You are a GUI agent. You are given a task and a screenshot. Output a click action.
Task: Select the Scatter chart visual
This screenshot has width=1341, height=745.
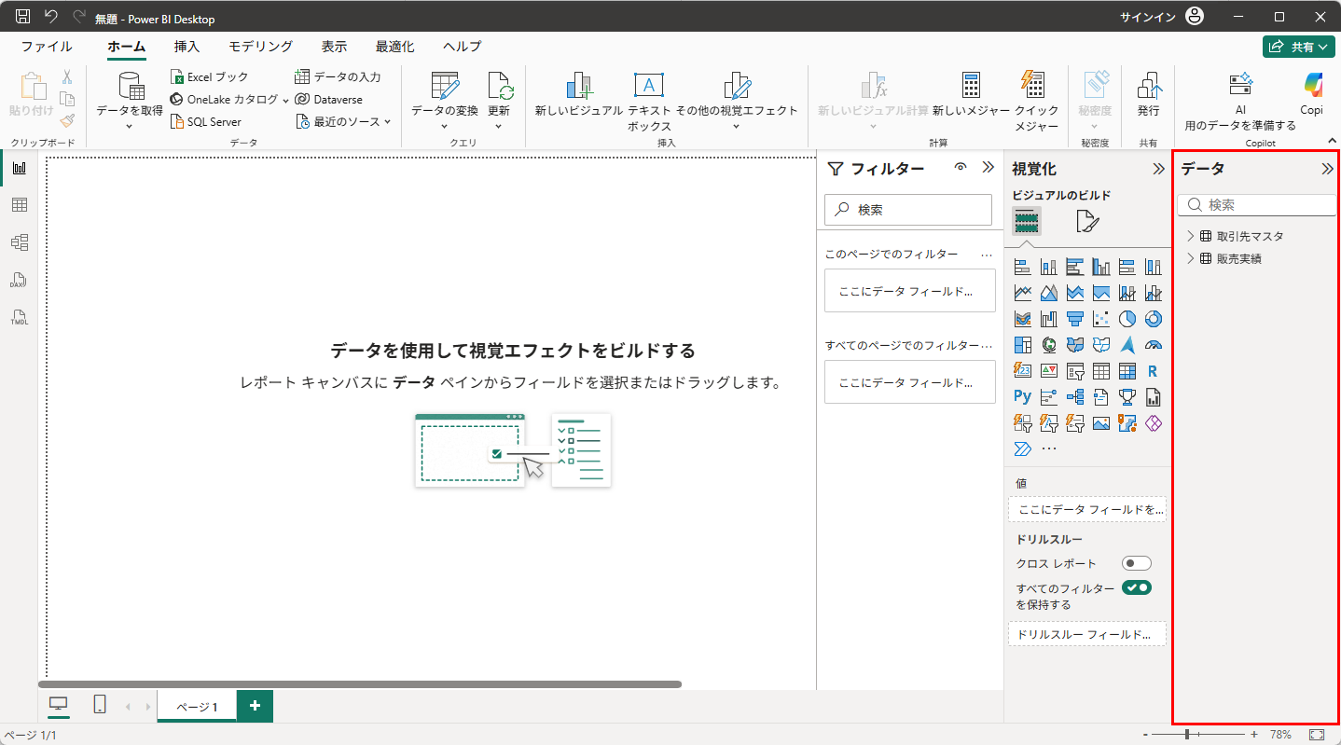pos(1101,319)
